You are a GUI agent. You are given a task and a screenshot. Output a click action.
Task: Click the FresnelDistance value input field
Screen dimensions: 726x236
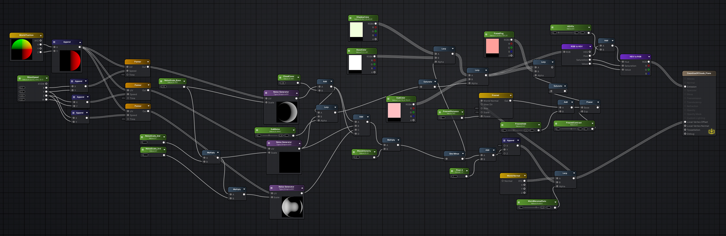coord(442,118)
